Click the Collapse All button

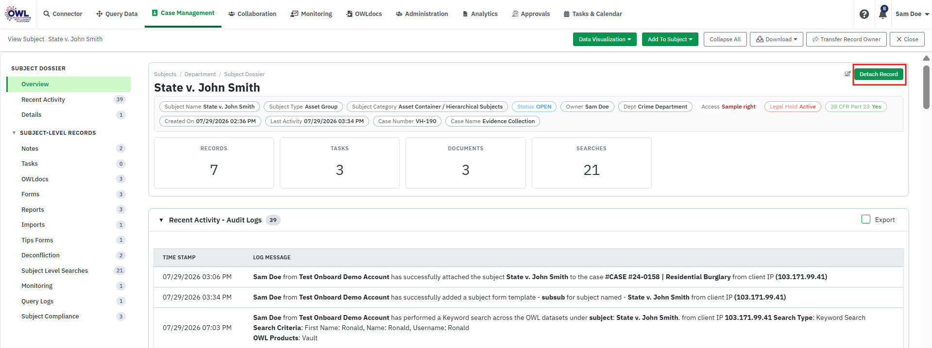click(x=725, y=39)
